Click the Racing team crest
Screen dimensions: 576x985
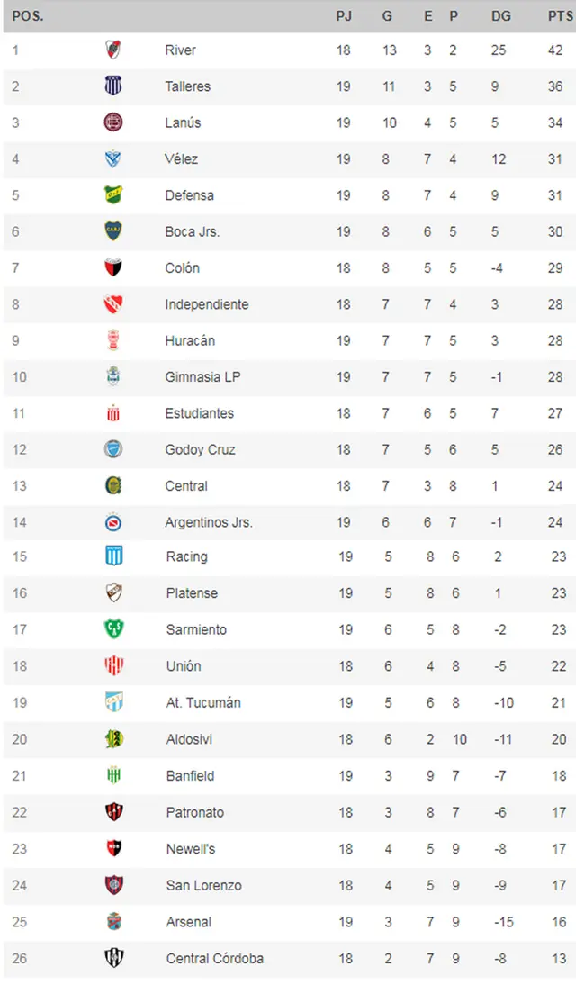pyautogui.click(x=113, y=556)
